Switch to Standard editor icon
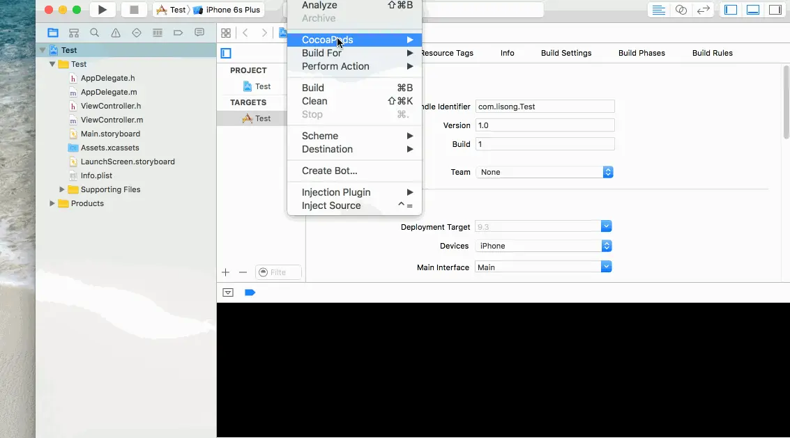790x438 pixels. pyautogui.click(x=658, y=10)
